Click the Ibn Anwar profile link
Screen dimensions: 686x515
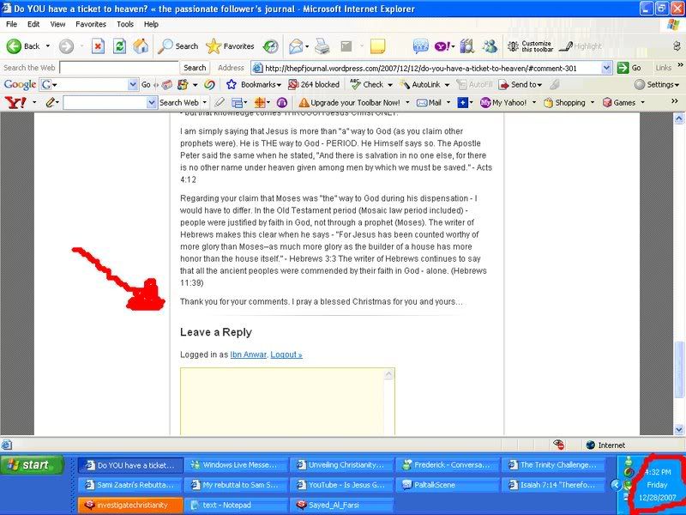(x=249, y=354)
